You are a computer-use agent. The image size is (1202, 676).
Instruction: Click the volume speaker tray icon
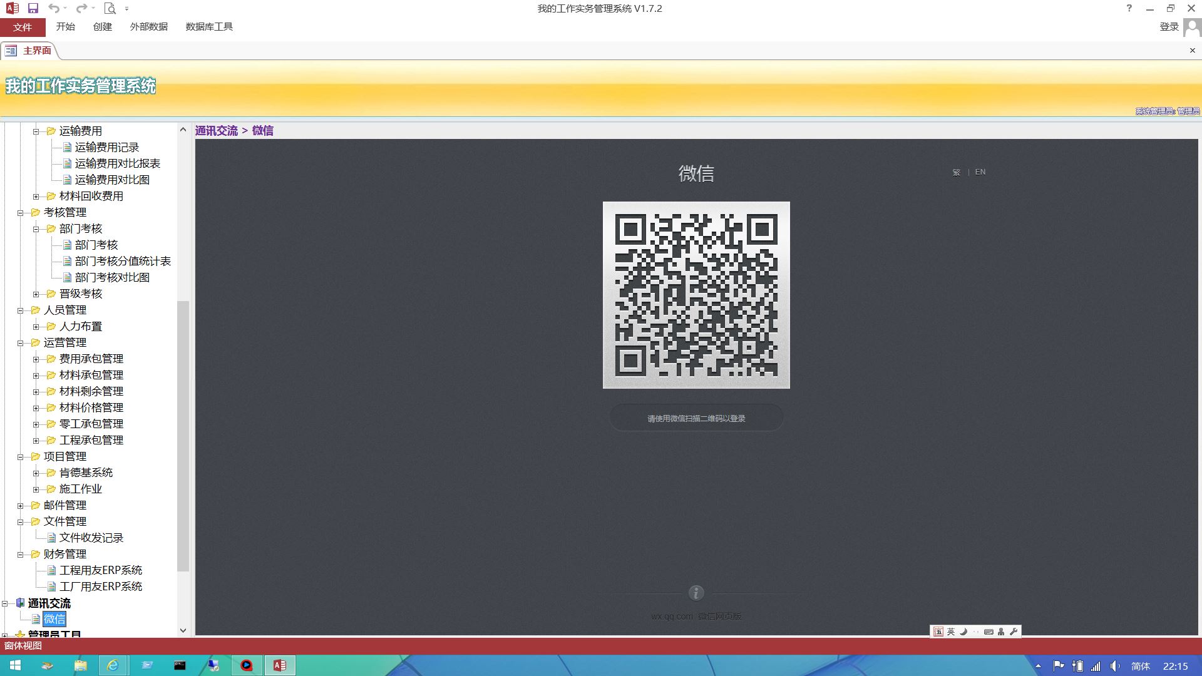(1115, 666)
